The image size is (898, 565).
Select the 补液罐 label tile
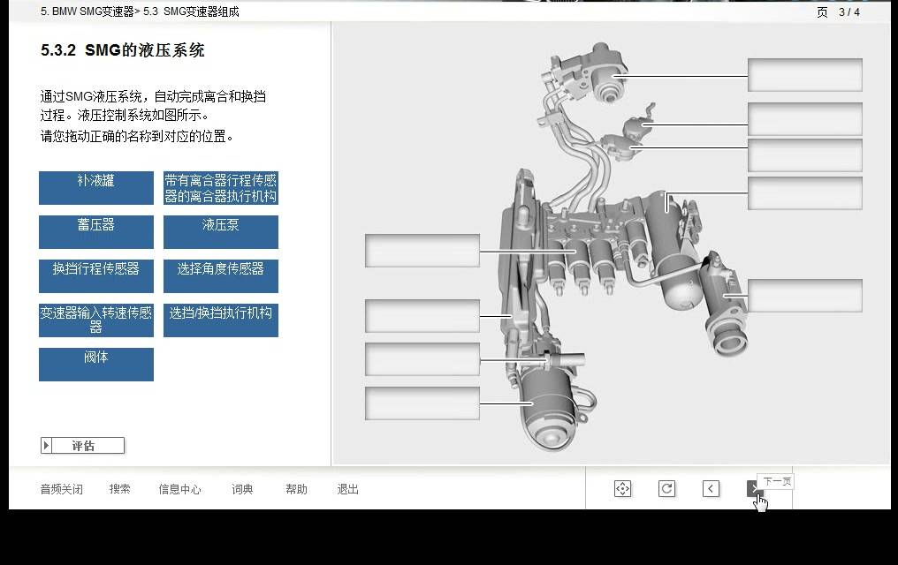[96, 187]
